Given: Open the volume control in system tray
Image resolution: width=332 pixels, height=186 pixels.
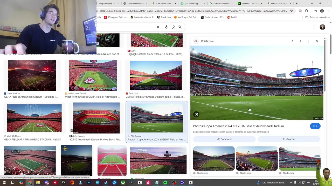Looking at the screenshot, I should [300, 183].
